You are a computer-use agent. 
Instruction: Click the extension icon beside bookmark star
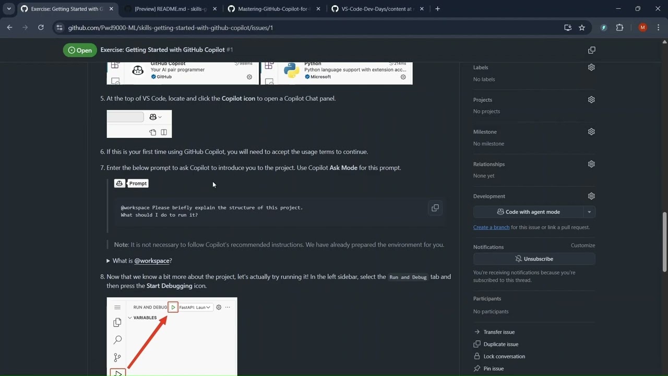coord(604,28)
